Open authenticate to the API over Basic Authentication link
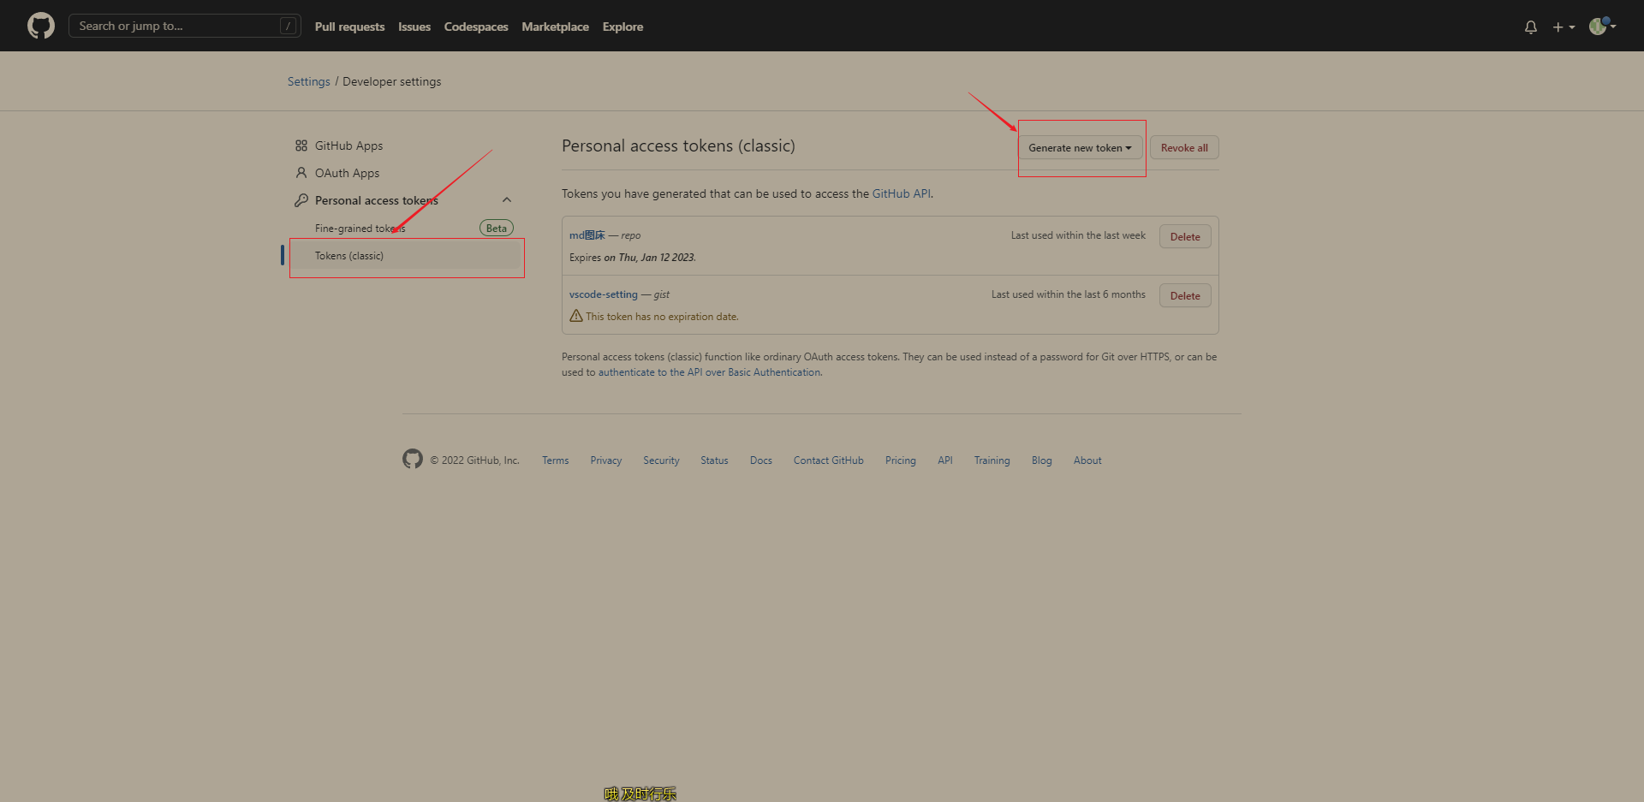Viewport: 1644px width, 802px height. tap(710, 372)
